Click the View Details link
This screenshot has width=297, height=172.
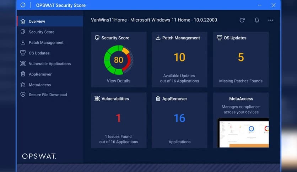click(x=119, y=81)
